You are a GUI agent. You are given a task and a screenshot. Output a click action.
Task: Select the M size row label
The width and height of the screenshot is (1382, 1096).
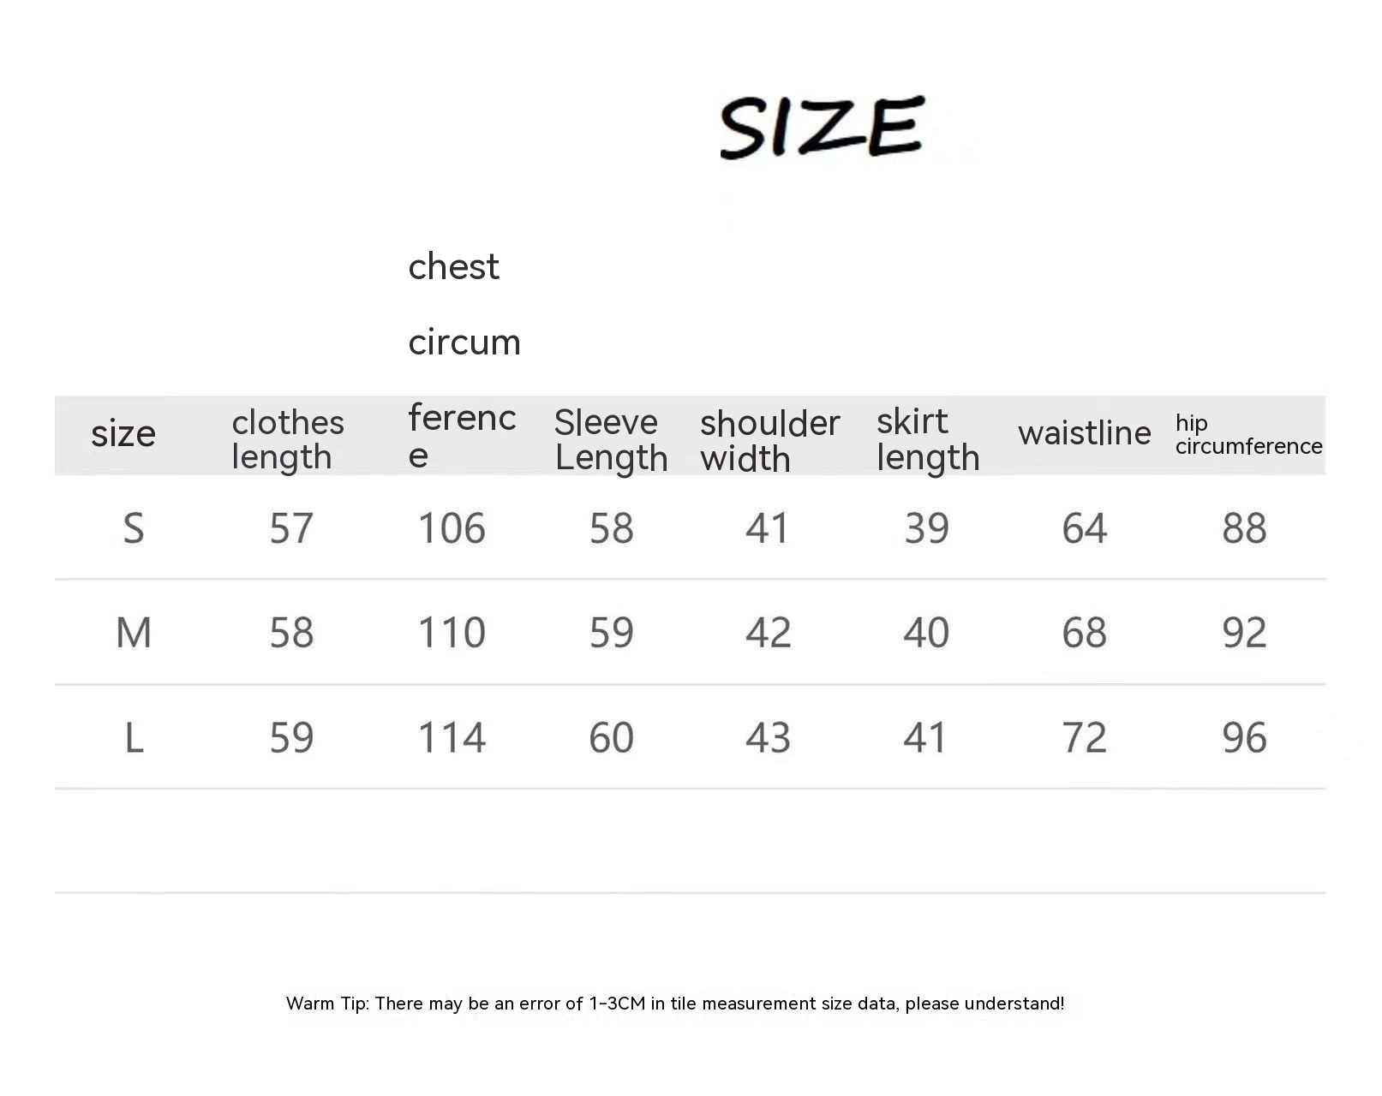[134, 633]
